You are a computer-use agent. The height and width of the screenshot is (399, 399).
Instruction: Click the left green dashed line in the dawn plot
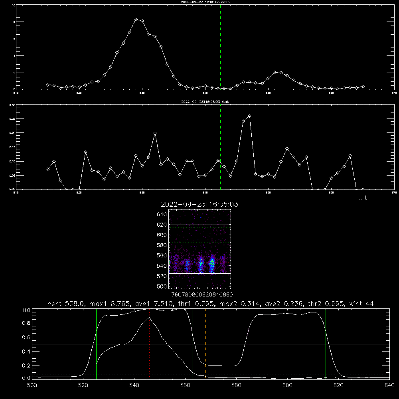tap(127, 47)
